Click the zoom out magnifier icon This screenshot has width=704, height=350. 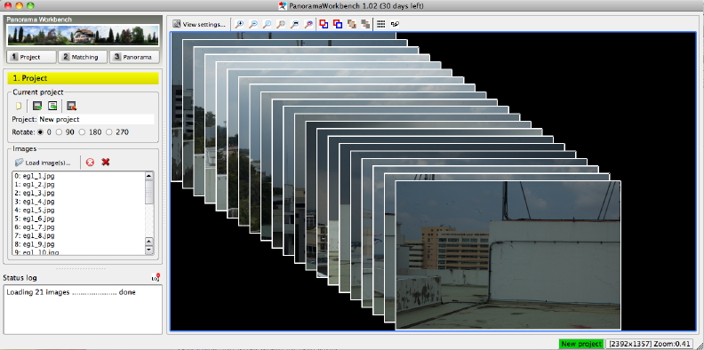[253, 24]
